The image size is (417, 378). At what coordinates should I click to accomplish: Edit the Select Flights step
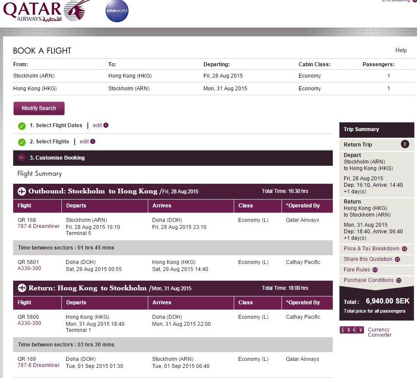87,142
